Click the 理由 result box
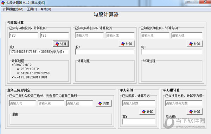The image size is (211, 134). 61,119
